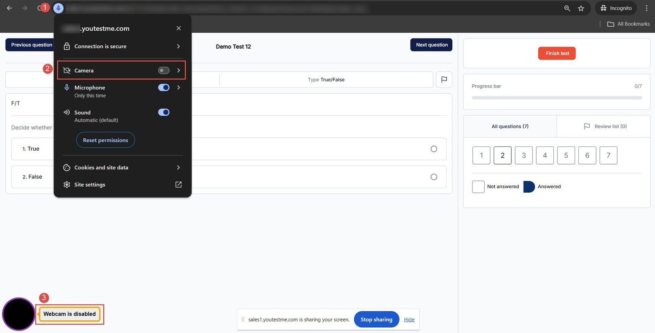Bookmark page with the star icon

[x=581, y=8]
